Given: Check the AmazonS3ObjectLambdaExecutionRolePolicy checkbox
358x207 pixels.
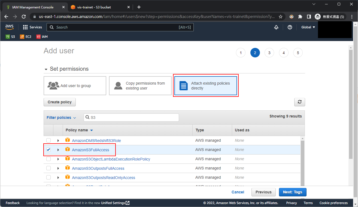Looking at the screenshot, I should click(x=48, y=159).
